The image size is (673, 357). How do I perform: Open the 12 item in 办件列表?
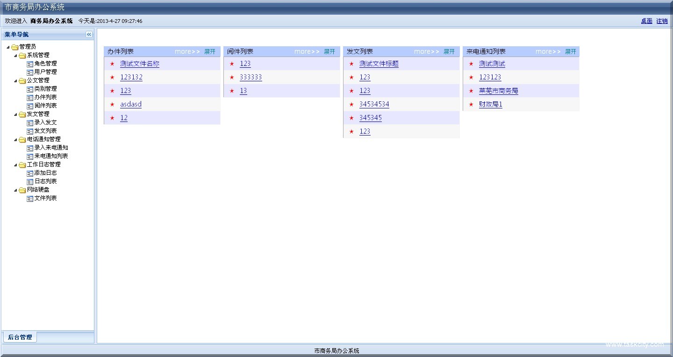coord(124,118)
